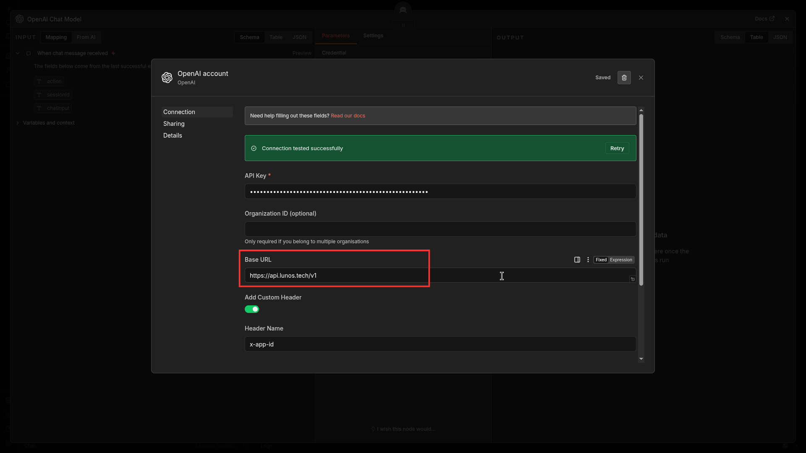
Task: Click the small corner icon in the Base URL field
Action: [x=633, y=279]
